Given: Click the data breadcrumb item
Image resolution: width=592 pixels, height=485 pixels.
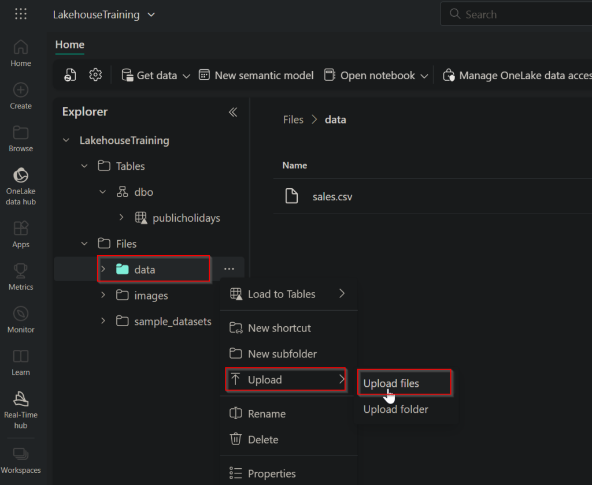Looking at the screenshot, I should tap(335, 120).
